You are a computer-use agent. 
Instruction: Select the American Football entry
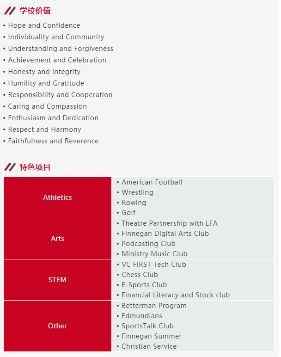[x=152, y=182]
